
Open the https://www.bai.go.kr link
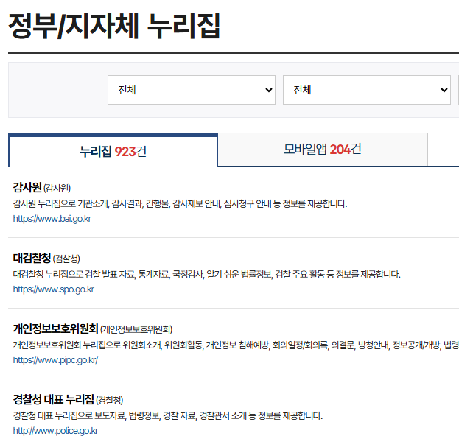[52, 219]
